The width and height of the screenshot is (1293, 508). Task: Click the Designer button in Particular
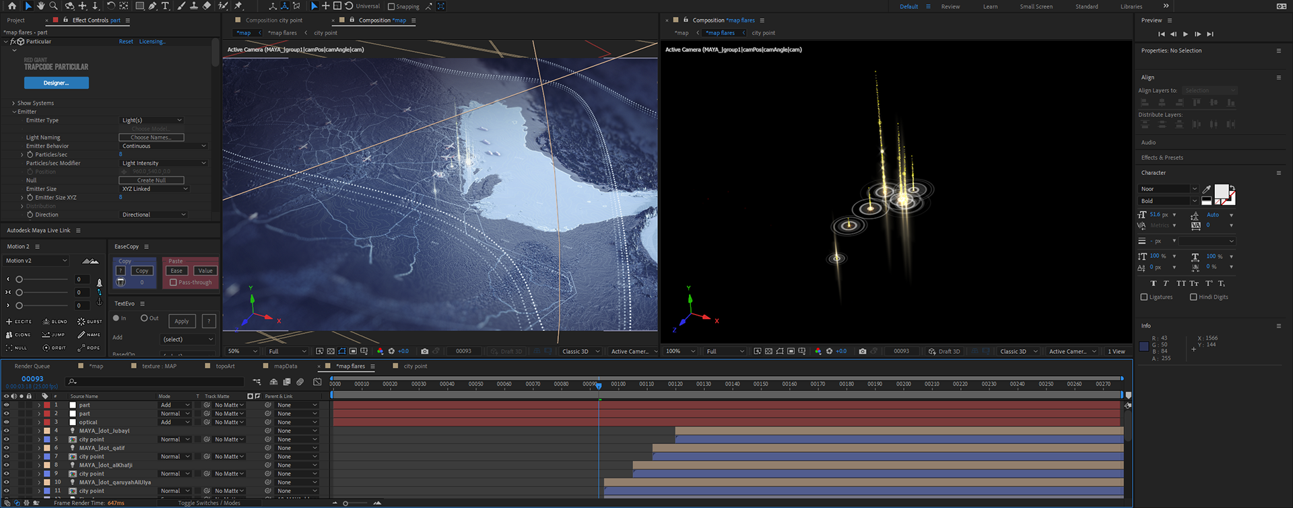click(57, 83)
